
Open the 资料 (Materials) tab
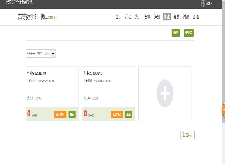click(x=147, y=17)
